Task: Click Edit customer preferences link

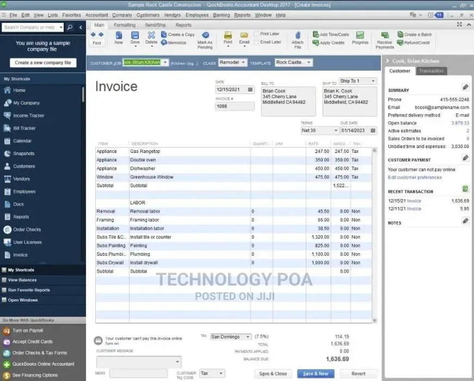Action: pos(415,177)
